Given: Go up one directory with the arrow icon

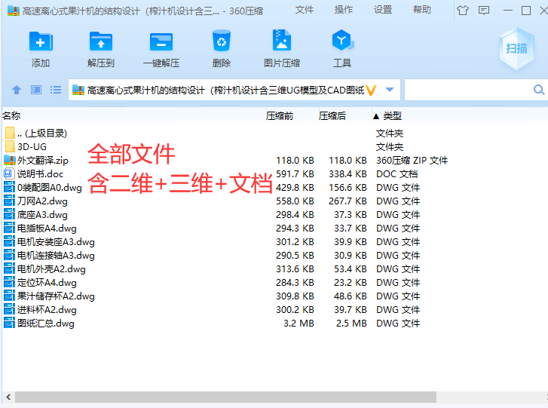Looking at the screenshot, I should [x=17, y=90].
